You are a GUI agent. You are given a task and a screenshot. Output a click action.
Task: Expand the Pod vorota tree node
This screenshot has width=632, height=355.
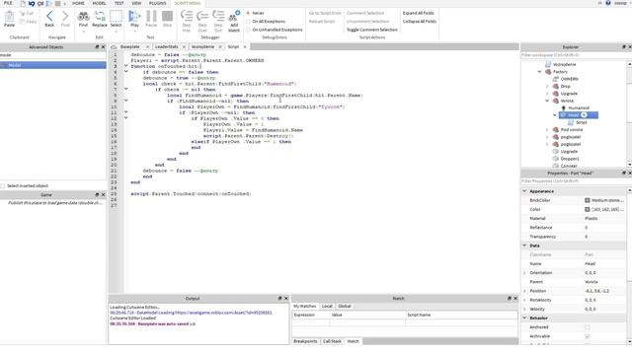tap(547, 129)
